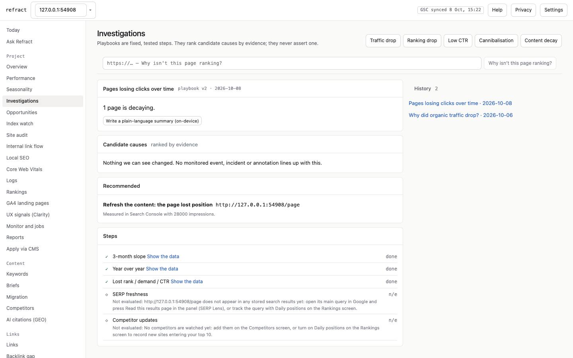Click the 127.0.0.1:54908 project field
This screenshot has height=358, width=573.
point(61,10)
